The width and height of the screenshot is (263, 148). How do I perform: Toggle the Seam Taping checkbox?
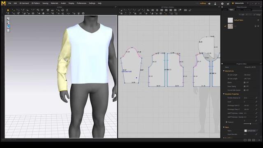pyautogui.click(x=245, y=86)
